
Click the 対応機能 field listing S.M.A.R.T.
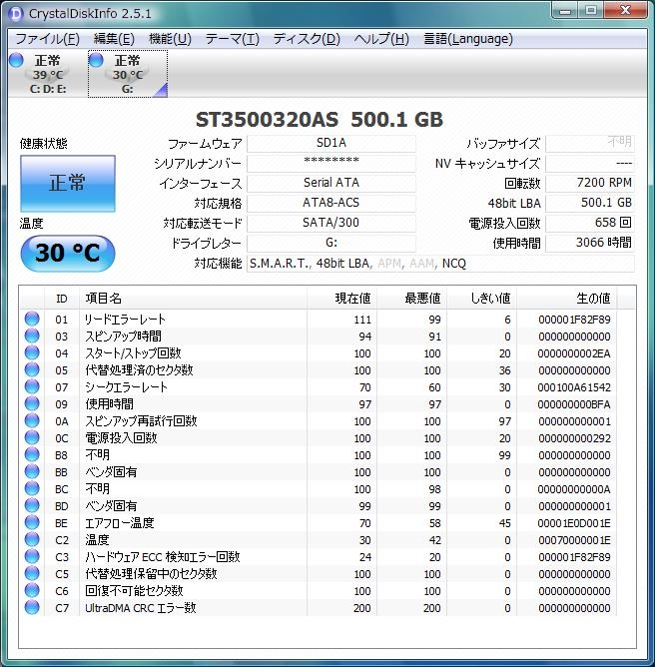tap(440, 264)
